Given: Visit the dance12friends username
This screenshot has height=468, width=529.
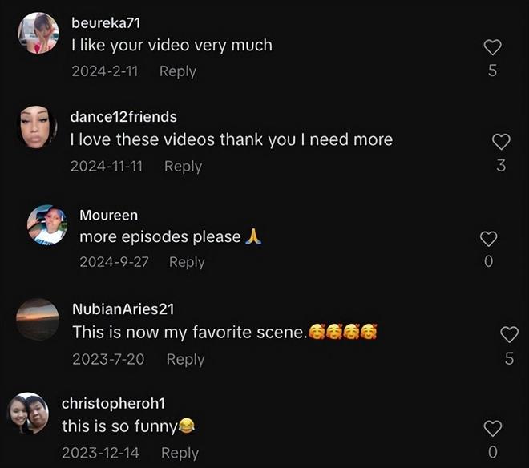Looking at the screenshot, I should pos(123,117).
